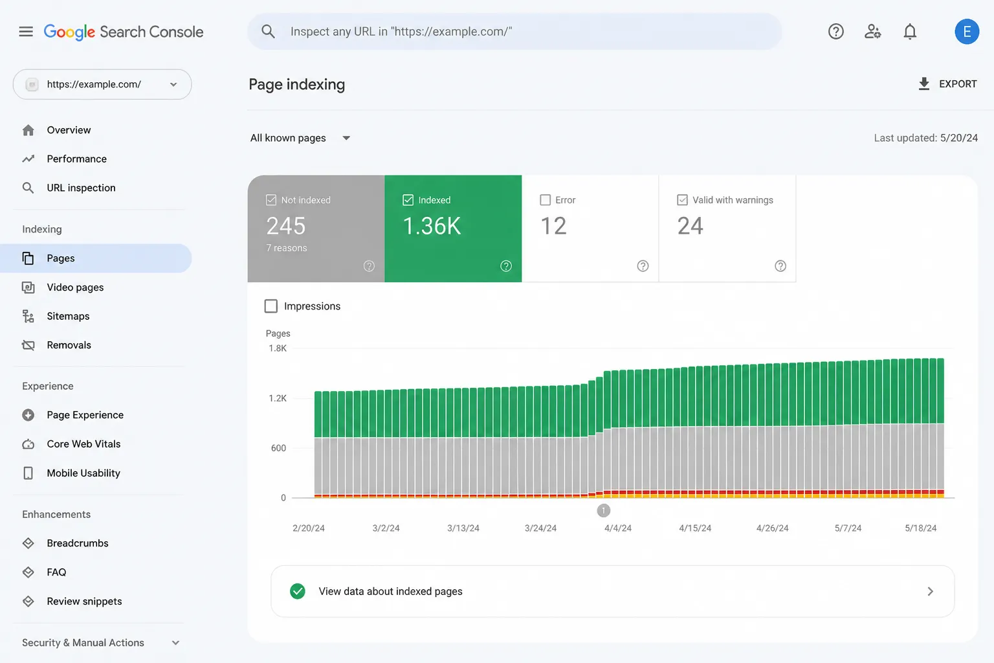Click the chart annotation marker 1
The image size is (994, 663).
(x=603, y=511)
